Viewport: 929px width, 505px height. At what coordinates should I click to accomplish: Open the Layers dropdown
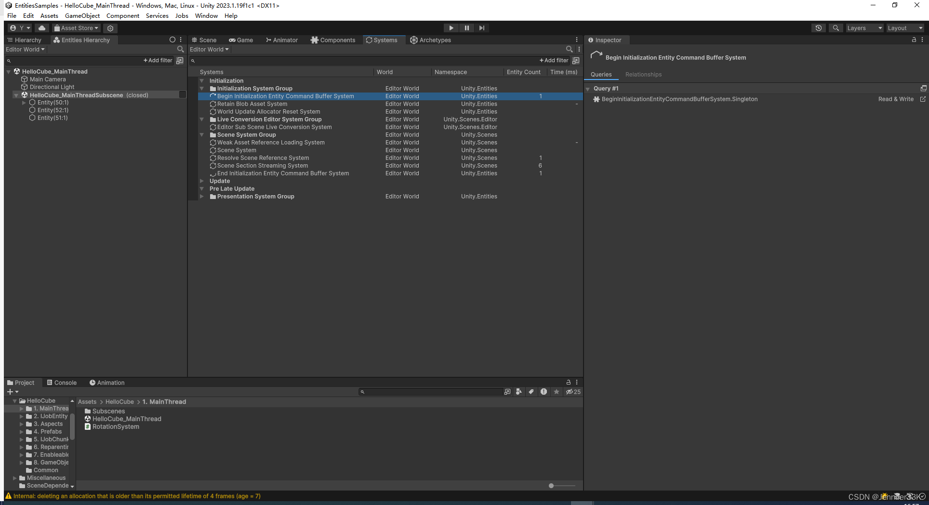[865, 28]
